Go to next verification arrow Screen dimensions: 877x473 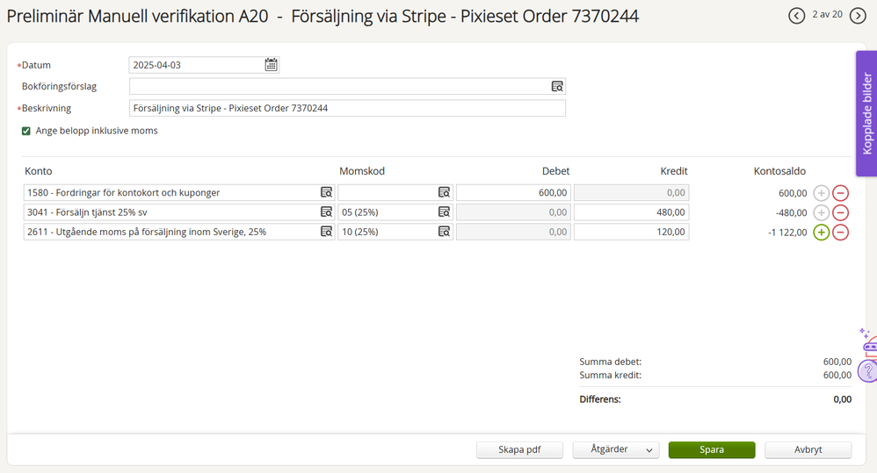coord(858,16)
